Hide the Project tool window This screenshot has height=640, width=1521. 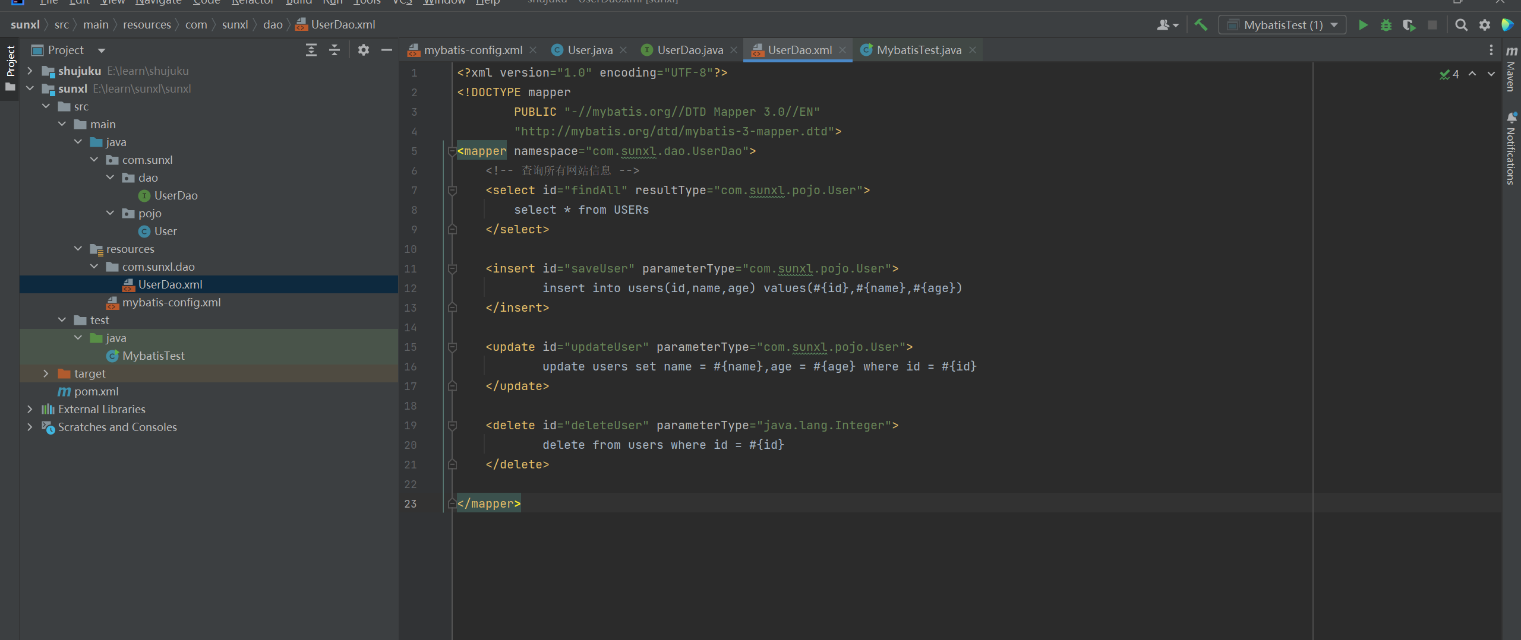coord(386,50)
